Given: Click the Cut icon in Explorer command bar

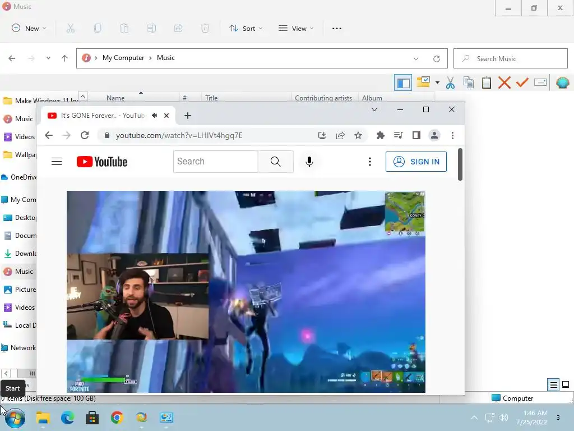Looking at the screenshot, I should [70, 28].
